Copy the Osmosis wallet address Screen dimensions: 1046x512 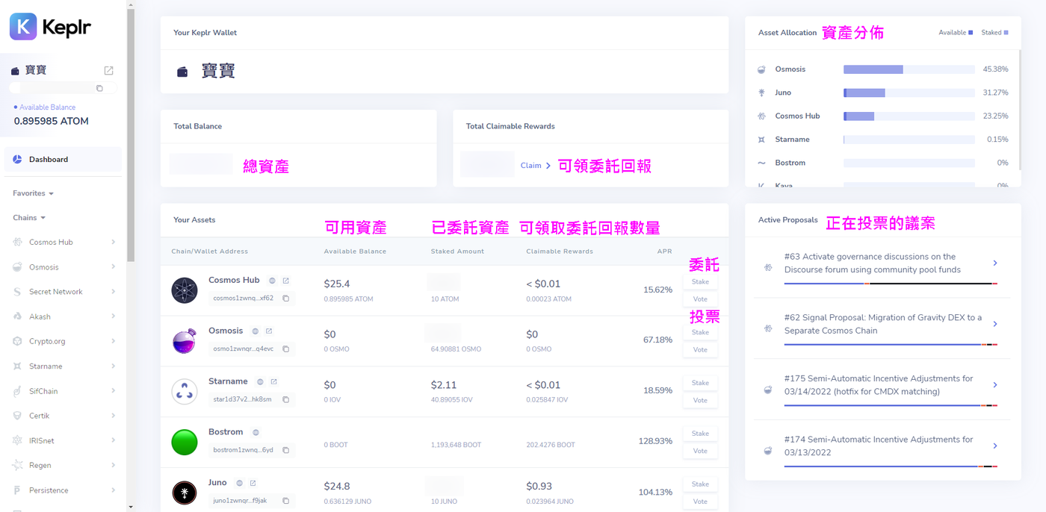(285, 349)
